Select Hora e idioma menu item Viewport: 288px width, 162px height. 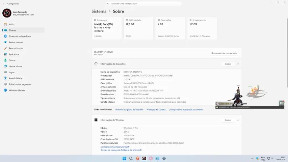pos(24,66)
